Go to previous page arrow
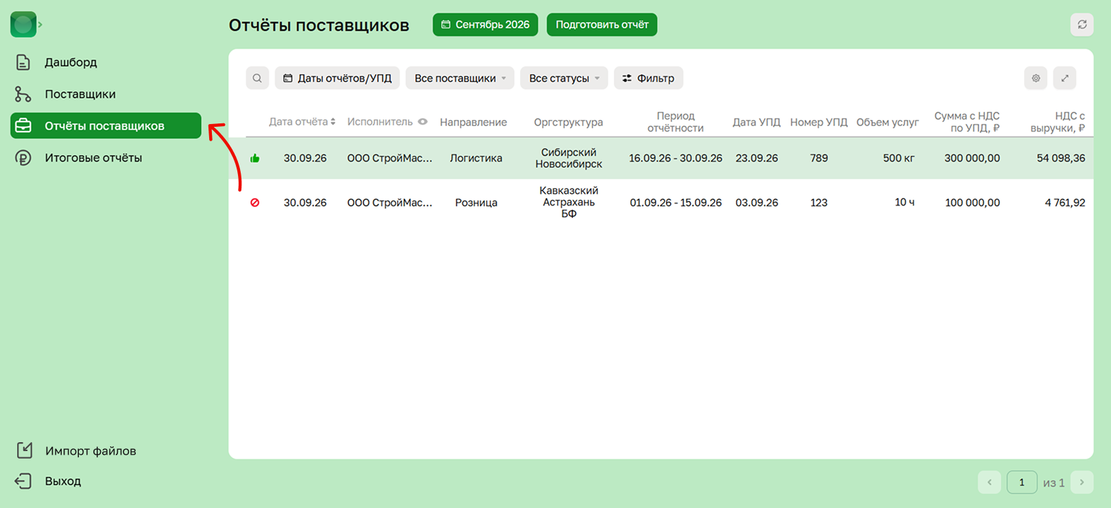 click(x=989, y=482)
